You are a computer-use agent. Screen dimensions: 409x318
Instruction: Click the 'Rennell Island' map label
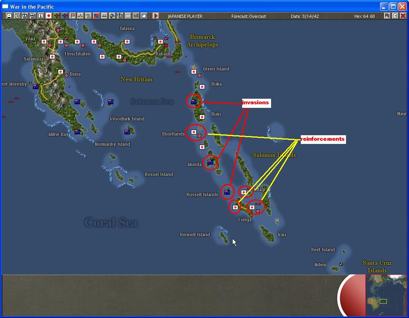(195, 234)
